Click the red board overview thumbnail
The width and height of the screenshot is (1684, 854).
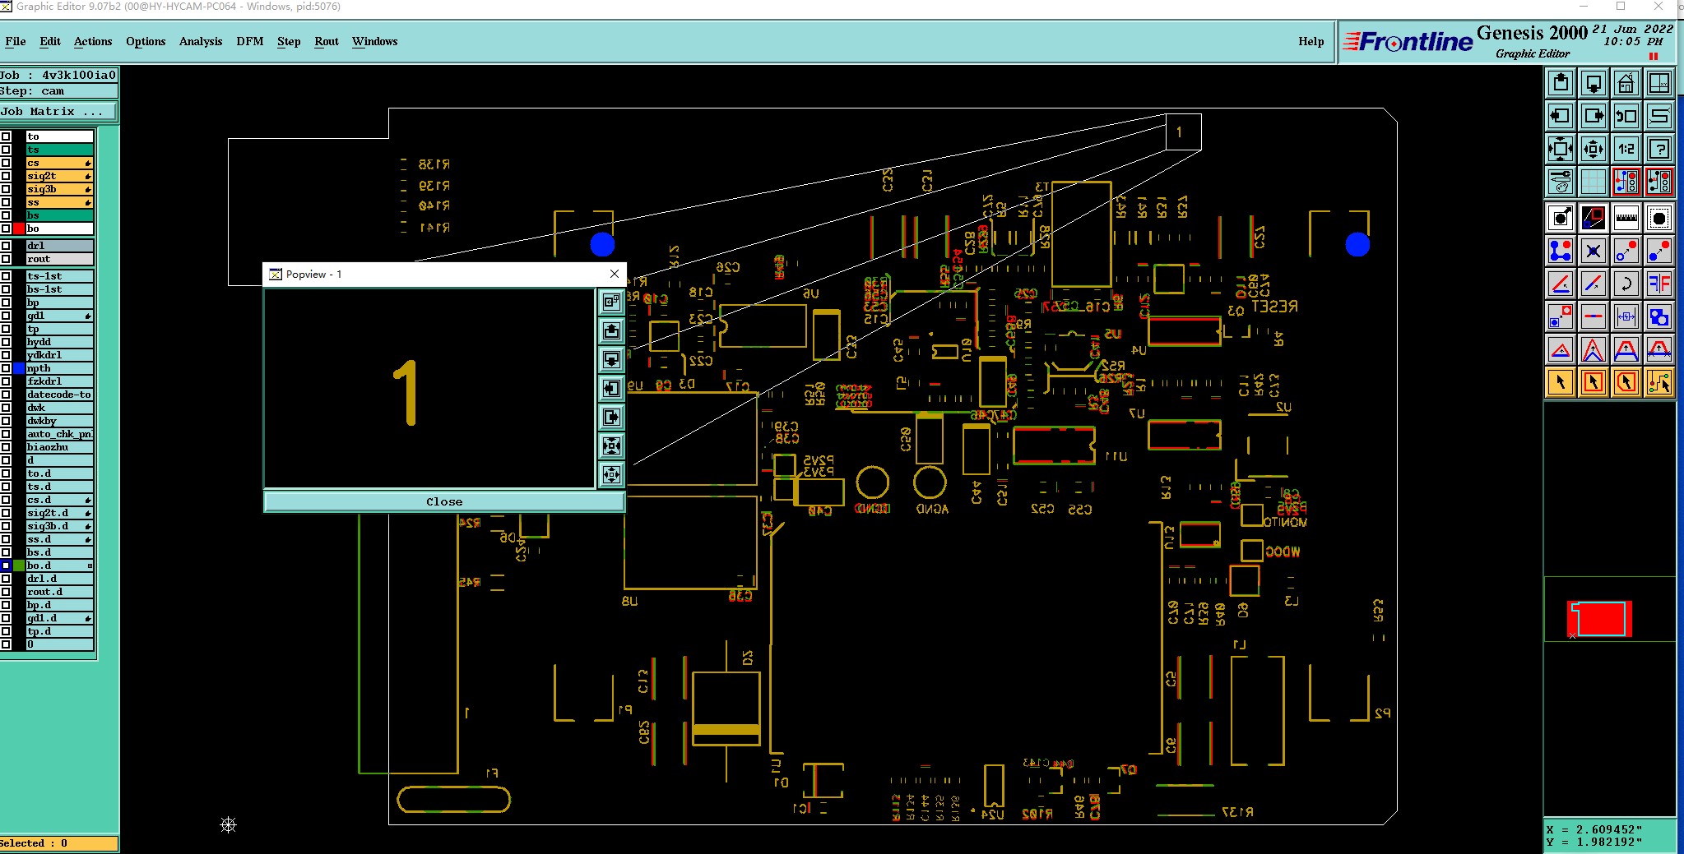pos(1599,619)
